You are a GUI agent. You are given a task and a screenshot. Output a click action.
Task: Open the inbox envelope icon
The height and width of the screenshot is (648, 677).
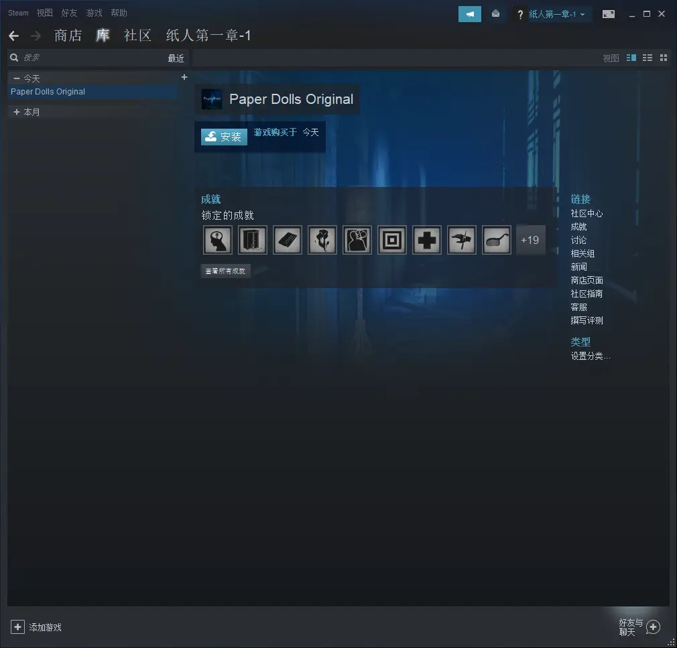pos(495,14)
